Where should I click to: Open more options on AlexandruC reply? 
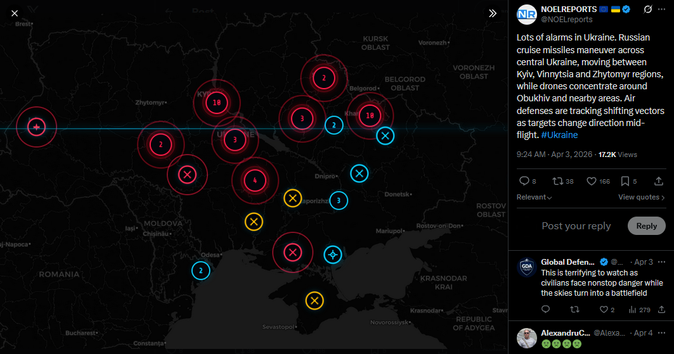point(661,333)
